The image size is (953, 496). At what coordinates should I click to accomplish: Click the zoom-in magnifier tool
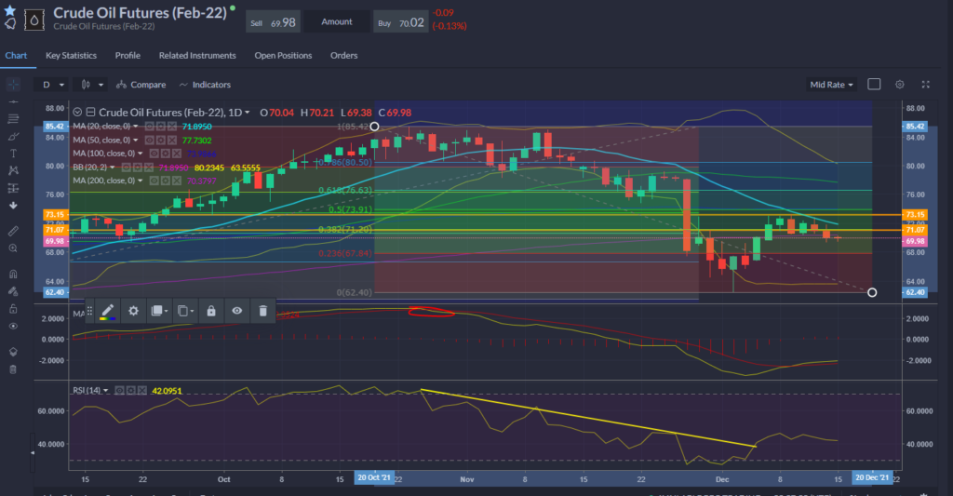[x=13, y=248]
